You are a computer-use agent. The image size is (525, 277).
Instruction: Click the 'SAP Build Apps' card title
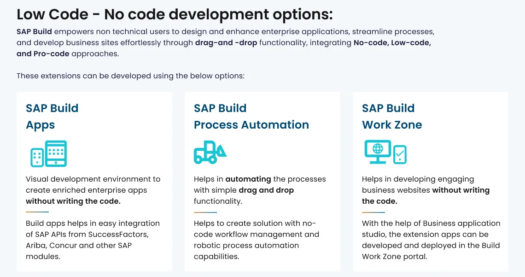pyautogui.click(x=52, y=116)
